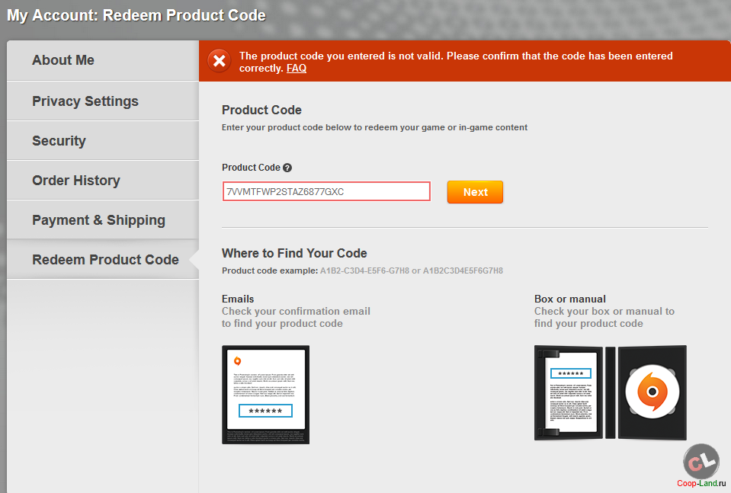This screenshot has width=731, height=493.
Task: Click the Coop-Land.ru watermark text
Action: tap(701, 484)
